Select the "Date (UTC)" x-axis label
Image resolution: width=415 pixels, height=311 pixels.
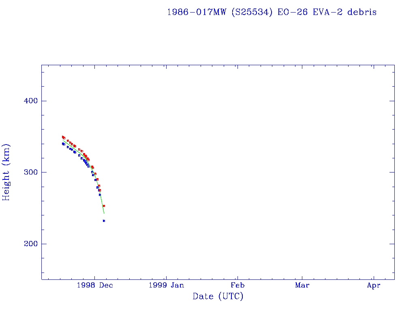tap(218, 296)
